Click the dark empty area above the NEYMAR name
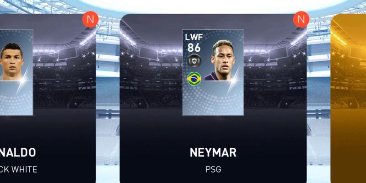The width and height of the screenshot is (366, 183). click(213, 131)
